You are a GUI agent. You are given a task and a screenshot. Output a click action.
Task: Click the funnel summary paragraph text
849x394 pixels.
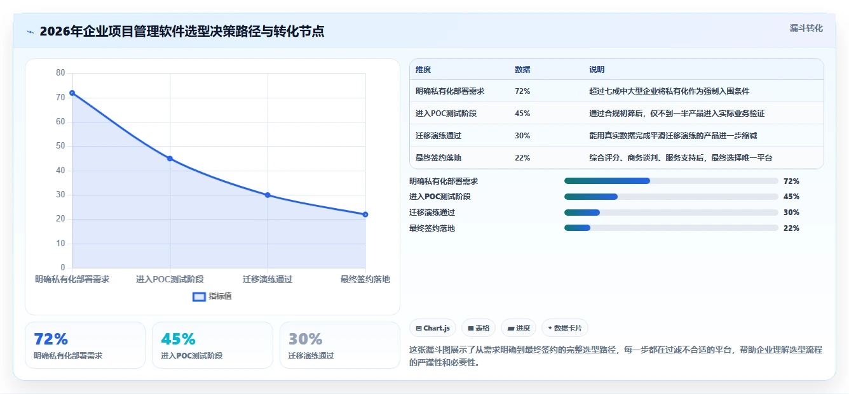pyautogui.click(x=616, y=356)
